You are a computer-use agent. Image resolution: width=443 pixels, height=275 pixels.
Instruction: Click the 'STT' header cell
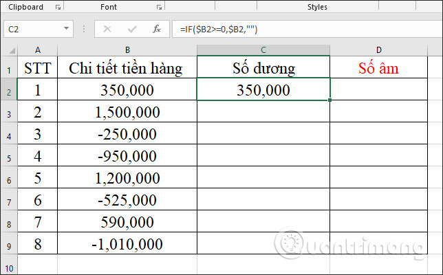38,67
